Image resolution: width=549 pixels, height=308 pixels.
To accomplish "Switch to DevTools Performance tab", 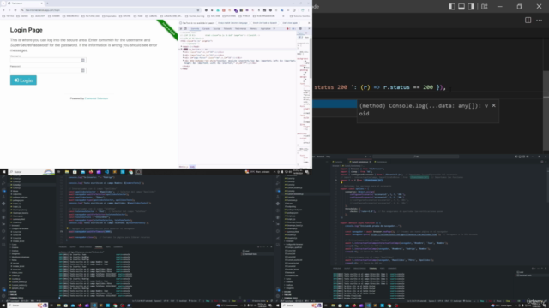I will click(240, 28).
